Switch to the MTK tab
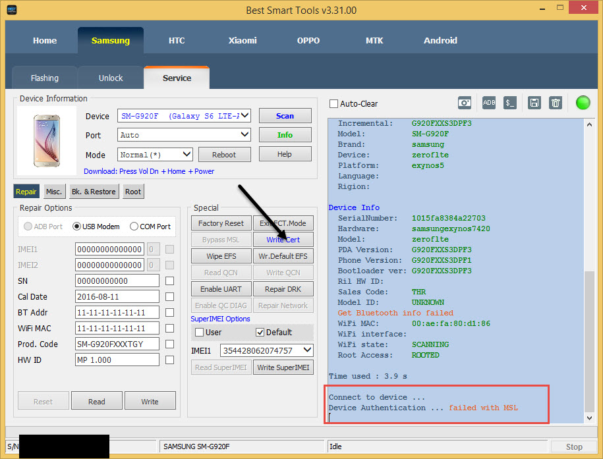 coord(374,40)
